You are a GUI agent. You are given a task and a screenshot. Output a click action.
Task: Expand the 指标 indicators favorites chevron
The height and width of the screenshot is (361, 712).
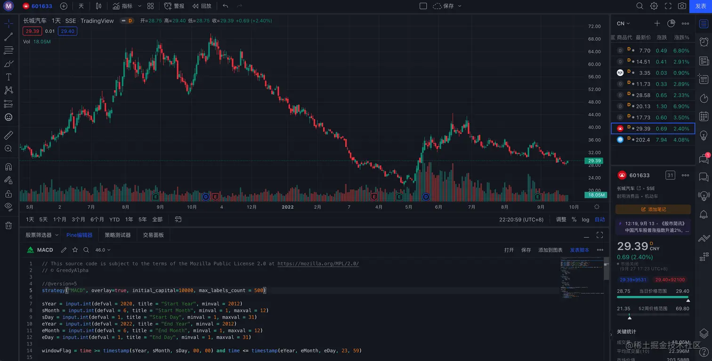[138, 6]
